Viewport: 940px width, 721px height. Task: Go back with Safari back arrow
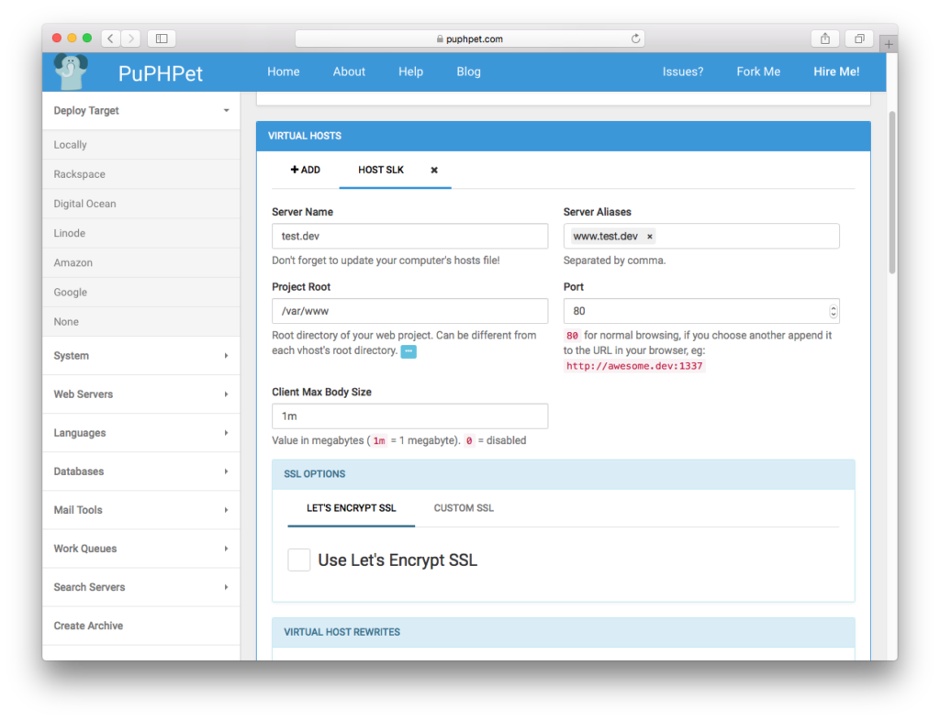tap(110, 39)
